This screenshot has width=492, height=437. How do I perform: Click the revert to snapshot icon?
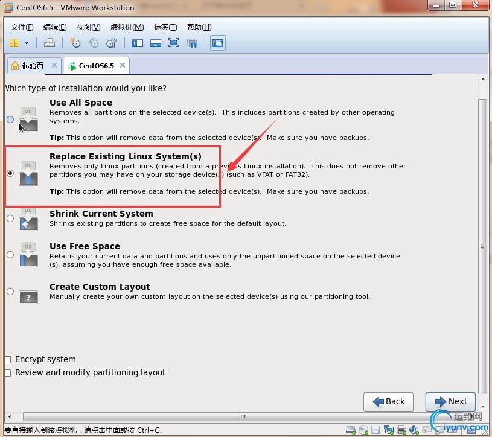coord(94,43)
